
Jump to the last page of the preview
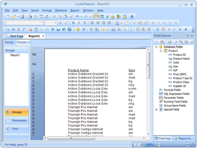[186, 30]
